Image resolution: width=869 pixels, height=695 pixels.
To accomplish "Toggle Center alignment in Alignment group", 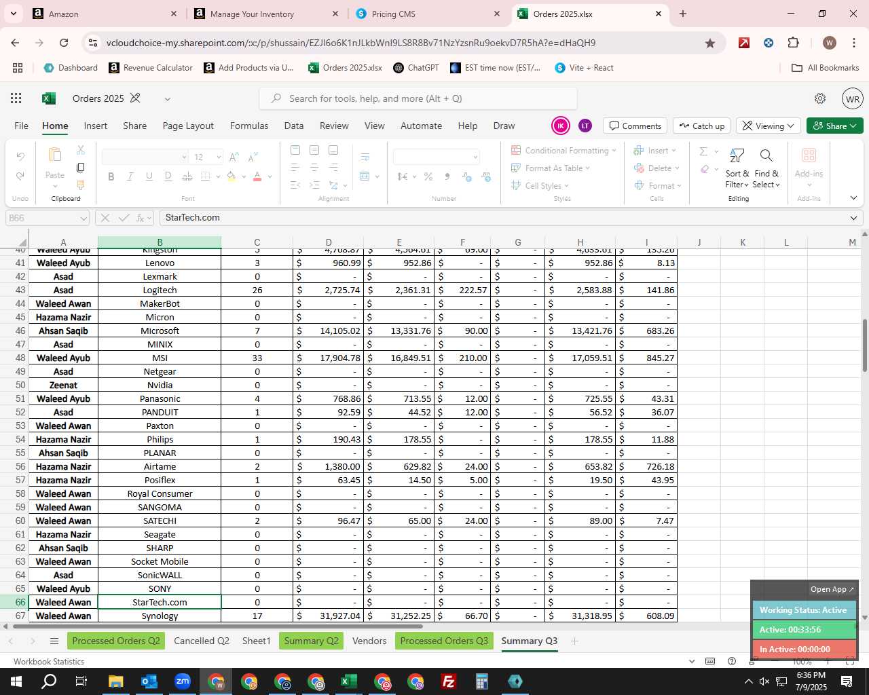I will tap(314, 167).
